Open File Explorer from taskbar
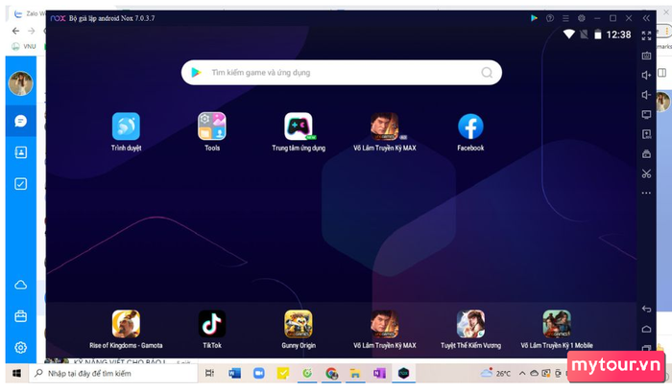This screenshot has height=391, width=672. pyautogui.click(x=355, y=374)
